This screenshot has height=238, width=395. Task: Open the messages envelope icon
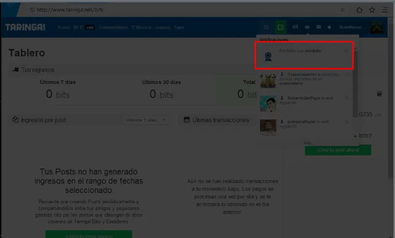319,27
